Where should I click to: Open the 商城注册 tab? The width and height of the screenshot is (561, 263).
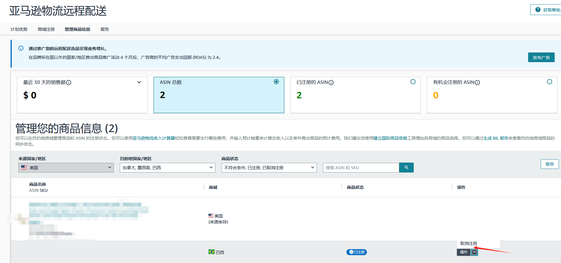point(46,29)
